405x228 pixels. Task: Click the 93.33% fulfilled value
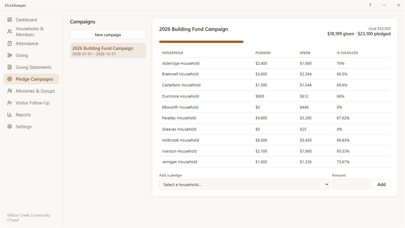pyautogui.click(x=343, y=151)
